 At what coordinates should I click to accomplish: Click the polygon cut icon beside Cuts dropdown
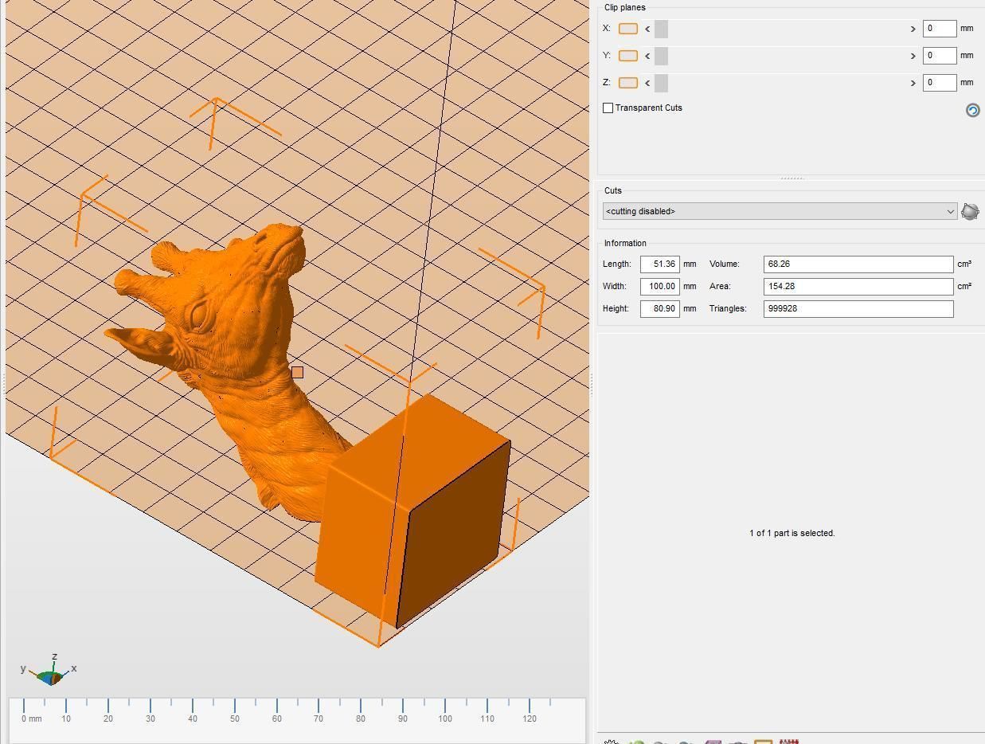click(x=970, y=211)
